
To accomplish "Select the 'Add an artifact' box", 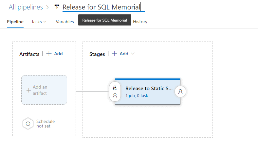I will pos(44,90).
